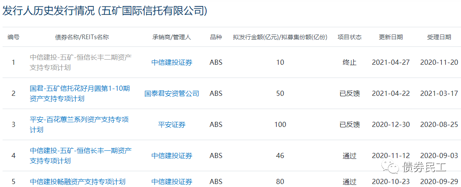Click 平安证券 underwriter link
Image resolution: width=461 pixels, height=187 pixels.
(171, 124)
